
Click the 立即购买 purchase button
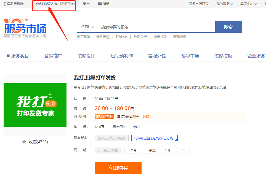tap(118, 168)
